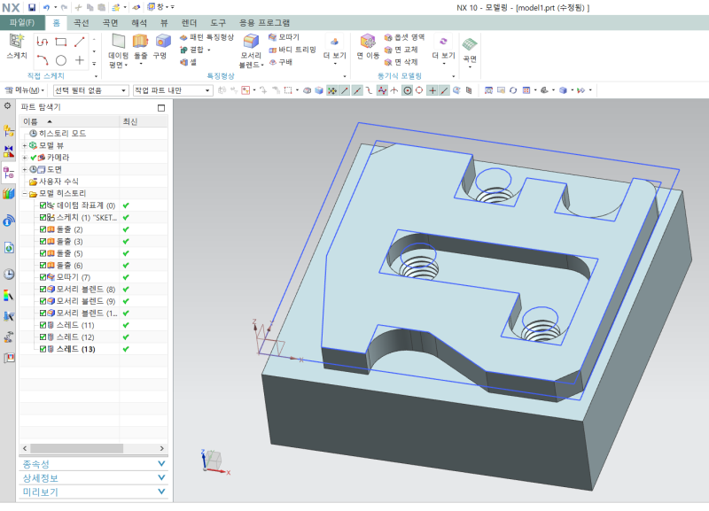Viewport: 709px width, 511px height.
Task: Click the 데이텀 평면 (Datum Plane) icon
Action: (x=118, y=42)
